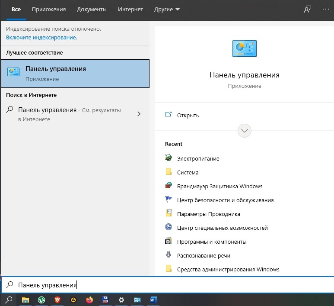334x306 pixels.
Task: Click the Программы и компоненты icon
Action: click(x=168, y=241)
